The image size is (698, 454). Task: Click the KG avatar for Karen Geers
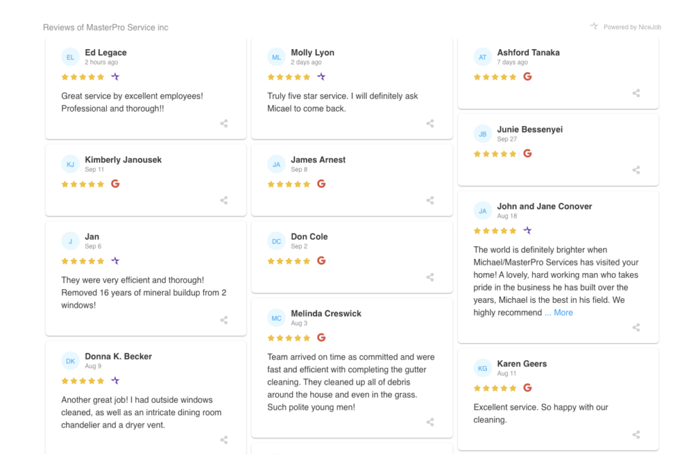[483, 368]
